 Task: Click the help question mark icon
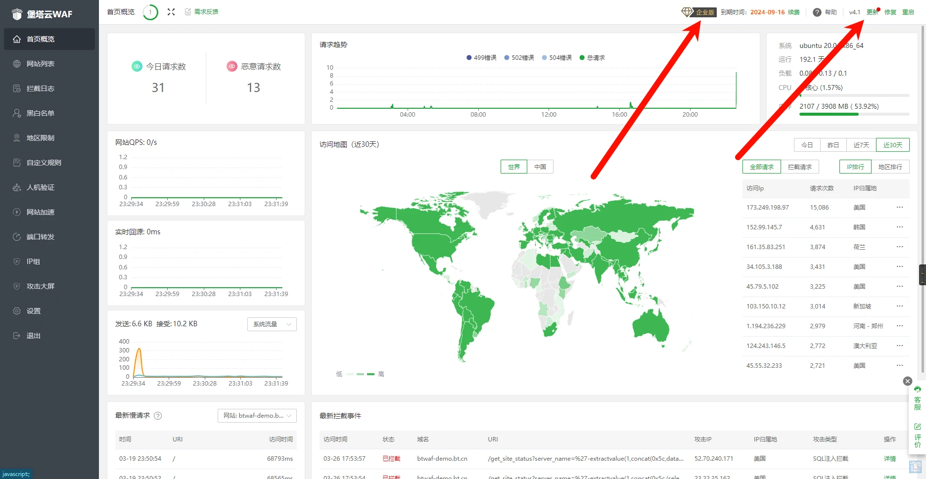click(817, 12)
